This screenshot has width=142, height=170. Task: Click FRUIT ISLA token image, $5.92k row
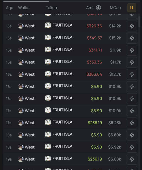[48, 146]
